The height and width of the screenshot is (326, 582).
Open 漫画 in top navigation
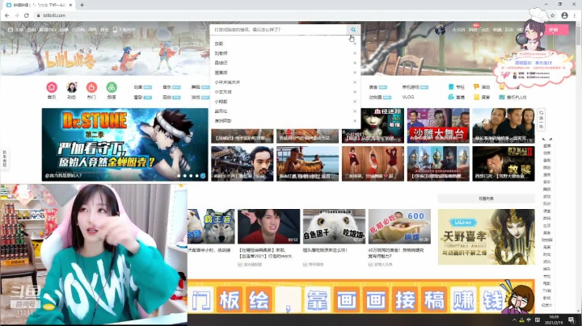coord(92,30)
